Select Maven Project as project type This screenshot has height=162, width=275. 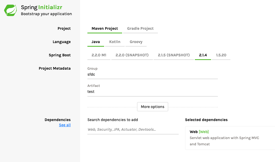(x=105, y=28)
